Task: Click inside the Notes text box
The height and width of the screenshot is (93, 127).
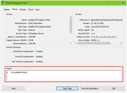Action: coord(64,75)
